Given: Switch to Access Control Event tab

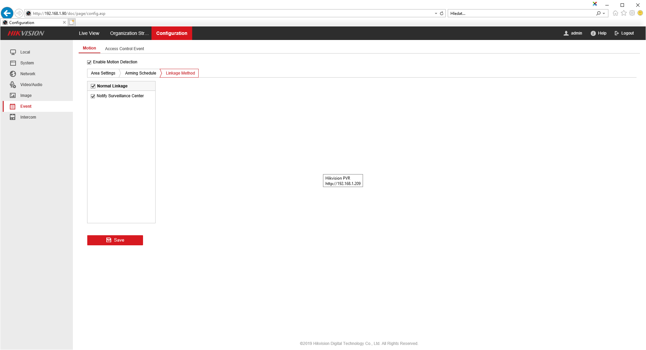Looking at the screenshot, I should click(124, 49).
